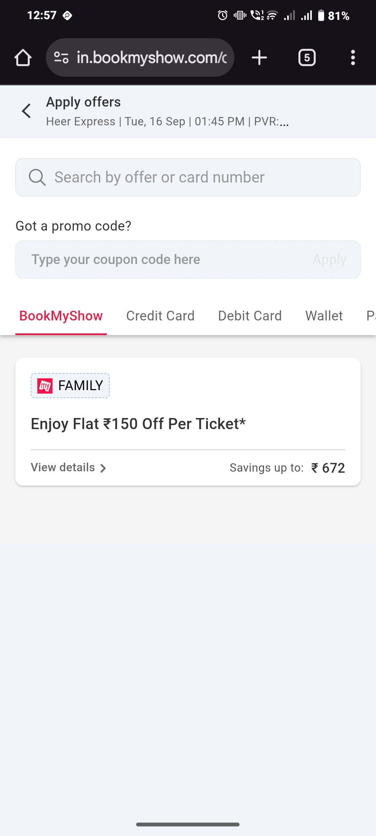This screenshot has width=376, height=836.
Task: Tap the magnifier search icon
Action: (x=37, y=177)
